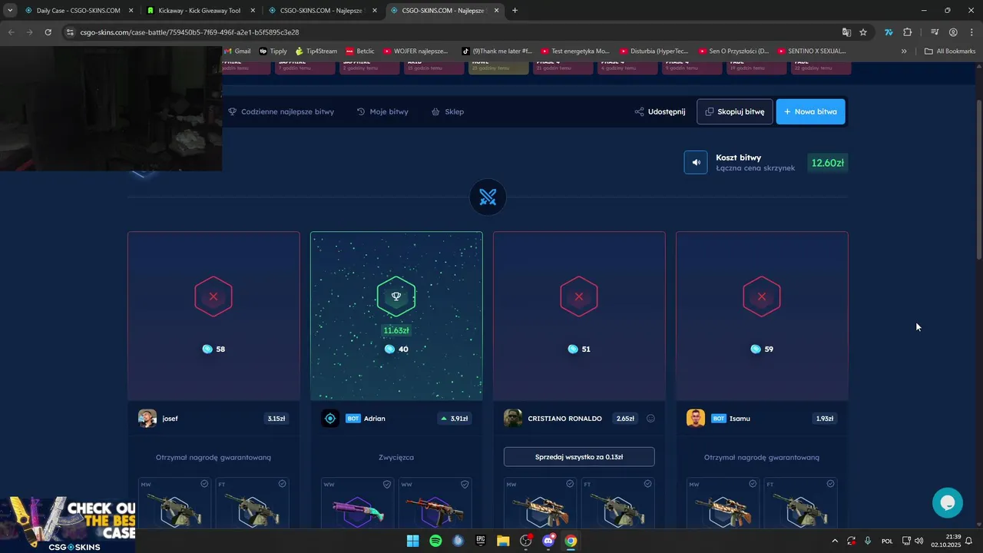The image size is (983, 553).
Task: Toggle checkmark on CRISTIANO RONALDO's FT skin
Action: (x=647, y=484)
